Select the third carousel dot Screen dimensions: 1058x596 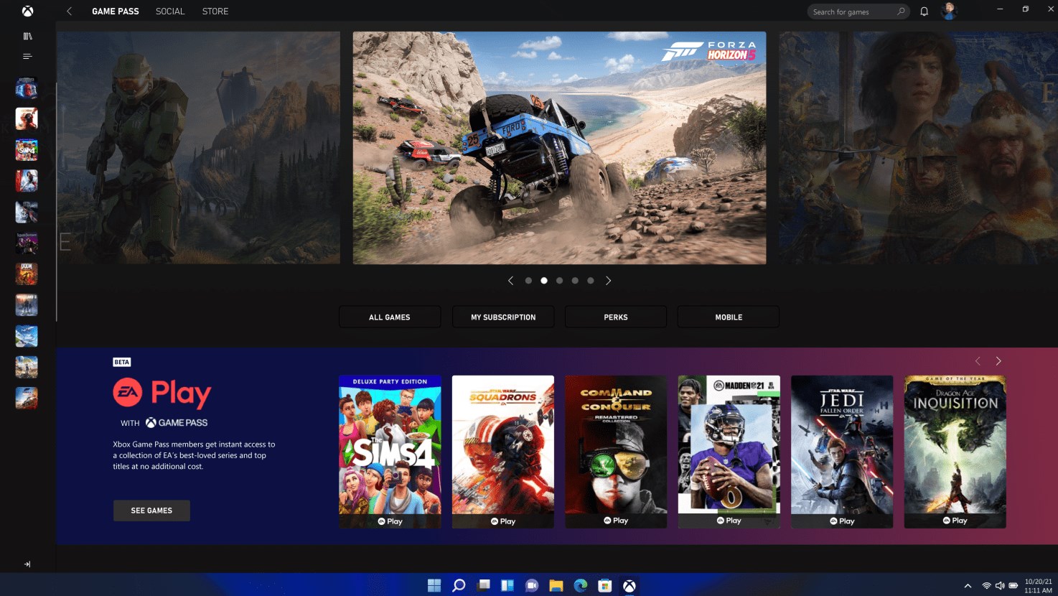559,281
